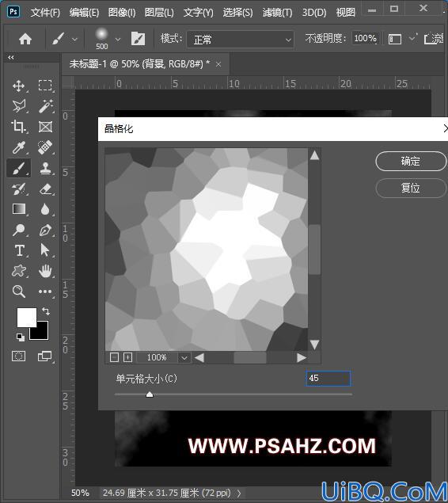The height and width of the screenshot is (503, 448).
Task: Open the 编辑(E) menu
Action: point(84,13)
